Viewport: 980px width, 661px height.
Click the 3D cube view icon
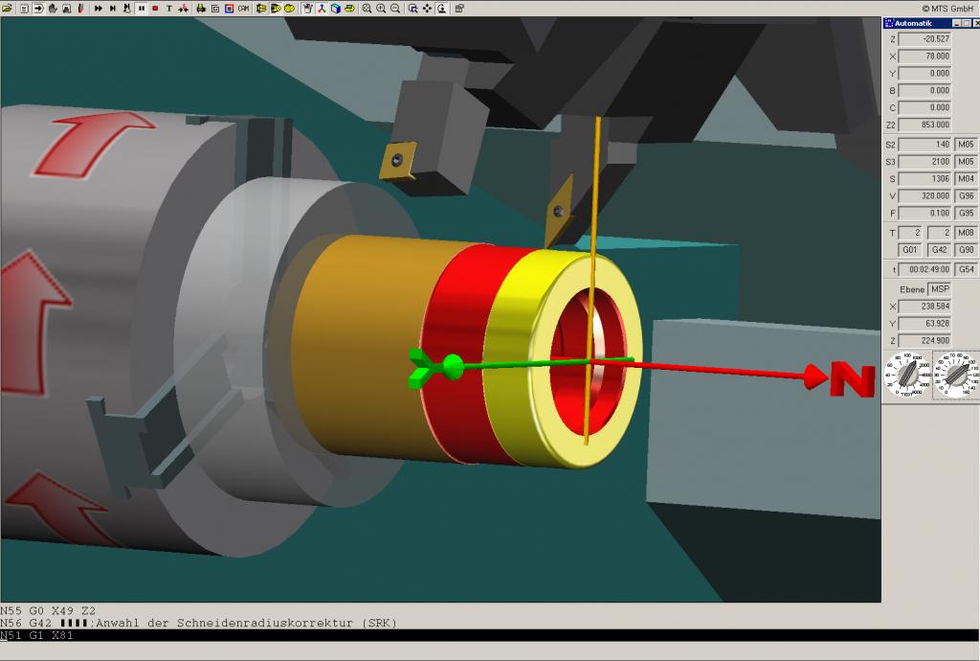(x=336, y=8)
